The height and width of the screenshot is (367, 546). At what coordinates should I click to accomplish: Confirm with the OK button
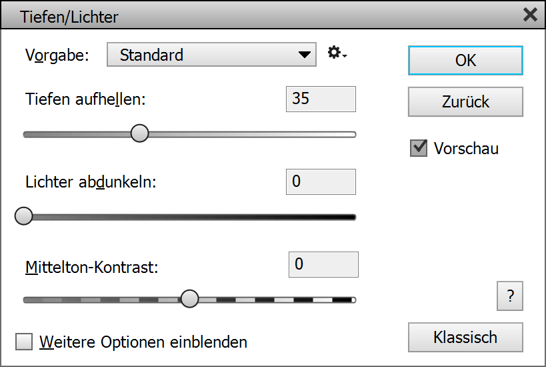click(465, 61)
